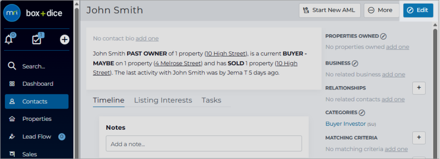Edit Properties Owned with pencil icon
Screen dimensions: 440x159
(383, 36)
